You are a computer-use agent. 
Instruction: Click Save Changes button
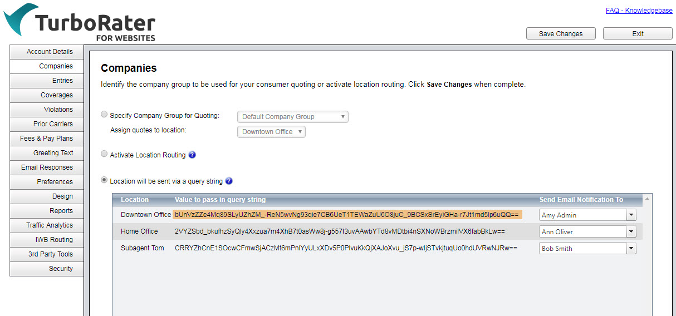tap(561, 33)
